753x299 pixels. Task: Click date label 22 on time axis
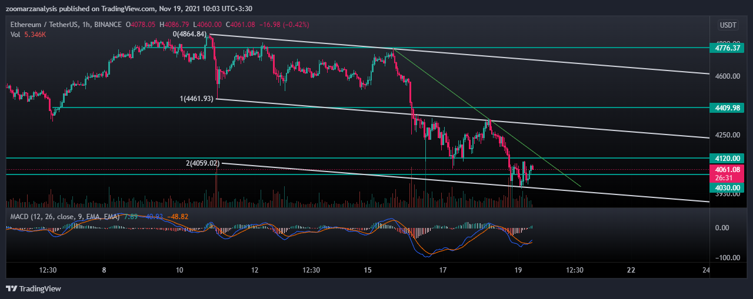pyautogui.click(x=631, y=270)
